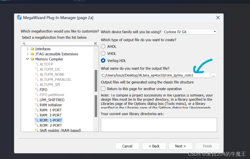Image resolution: width=250 pixels, height=159 pixels.
Task: Click the magnifier icon in search box
Action: [24, 43]
